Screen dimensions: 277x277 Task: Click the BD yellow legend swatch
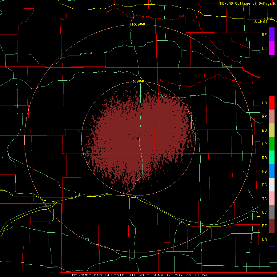click(x=272, y=130)
